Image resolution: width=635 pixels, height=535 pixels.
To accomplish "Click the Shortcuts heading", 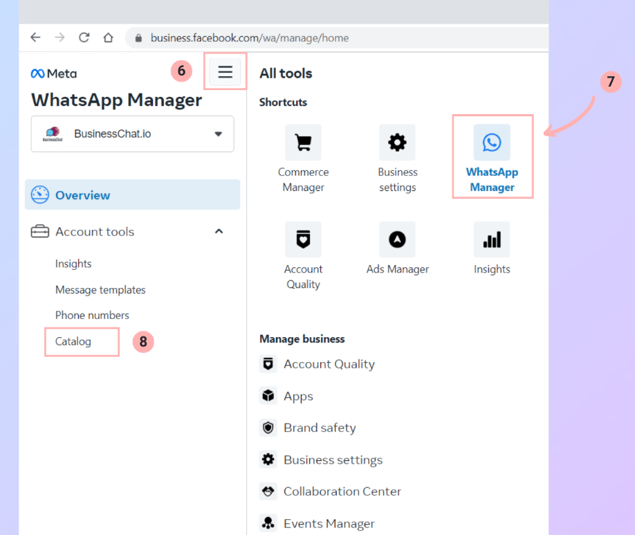I will click(x=283, y=102).
